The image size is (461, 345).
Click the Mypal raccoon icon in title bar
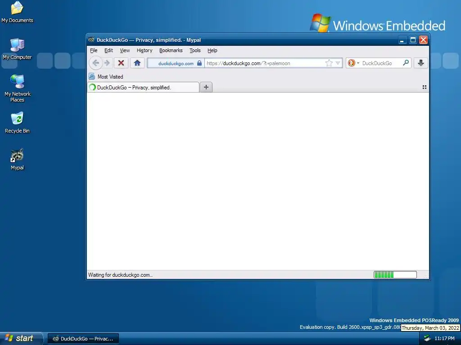91,40
